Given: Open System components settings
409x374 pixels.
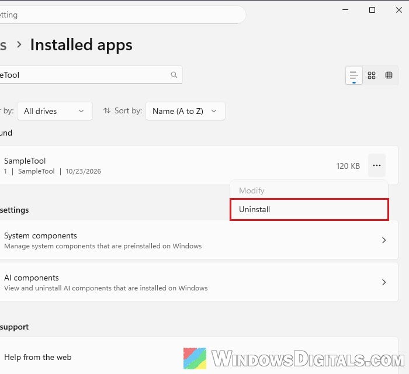Looking at the screenshot, I should click(x=199, y=240).
